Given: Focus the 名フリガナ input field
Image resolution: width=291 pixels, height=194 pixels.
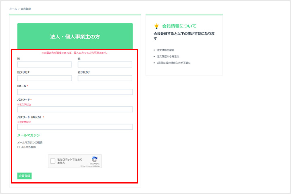Looking at the screenshot, I should pos(105,78).
